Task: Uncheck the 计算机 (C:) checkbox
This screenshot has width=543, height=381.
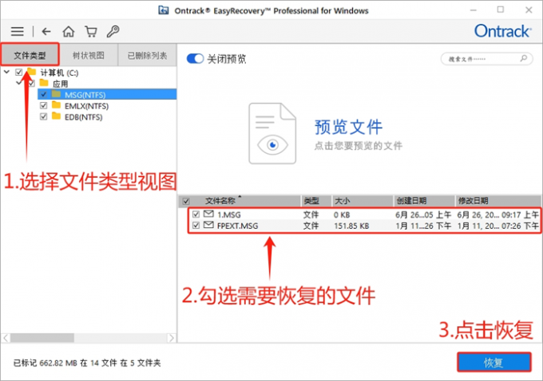Action: [18, 73]
